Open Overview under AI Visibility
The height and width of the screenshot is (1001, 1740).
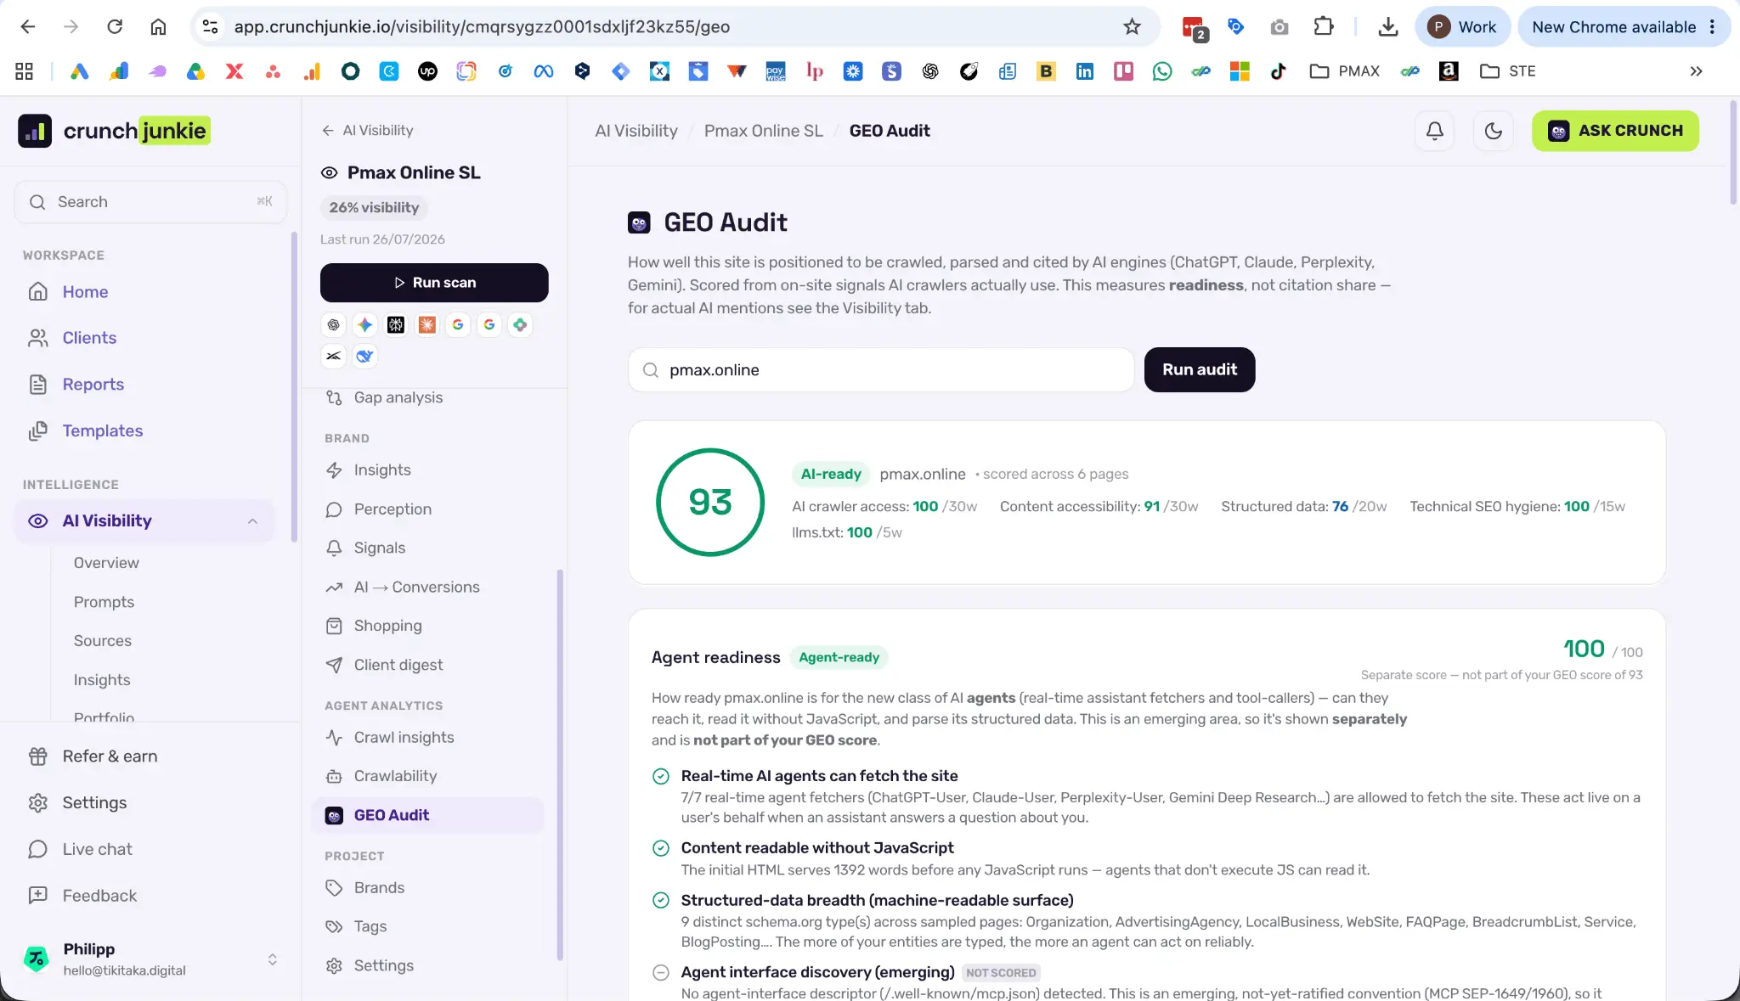tap(106, 563)
